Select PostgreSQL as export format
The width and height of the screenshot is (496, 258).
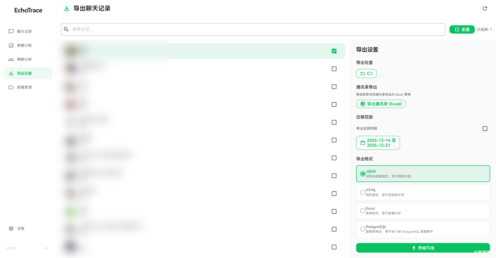363,229
